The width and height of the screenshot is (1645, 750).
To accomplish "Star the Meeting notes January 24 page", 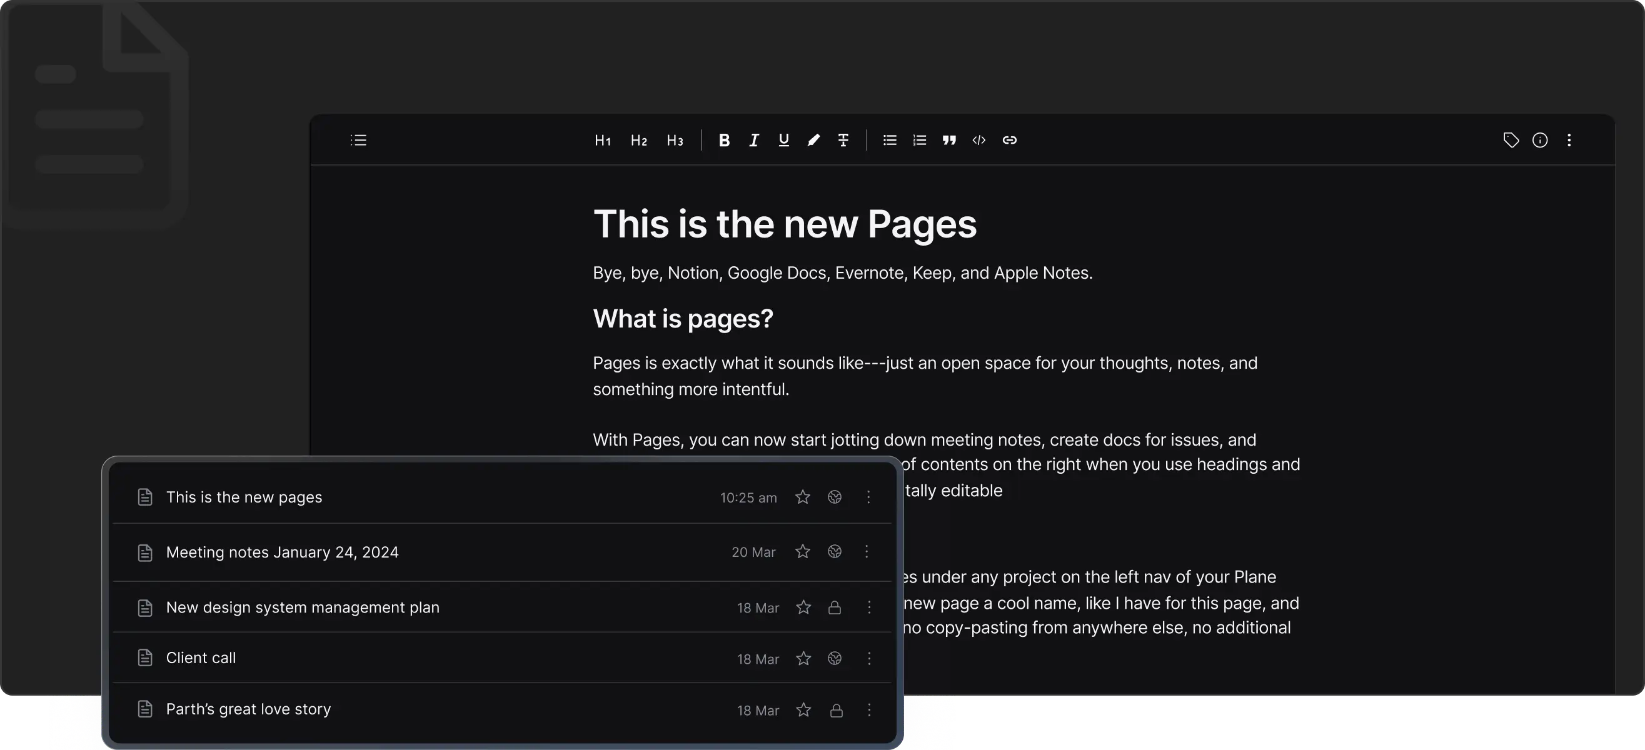I will pos(803,551).
